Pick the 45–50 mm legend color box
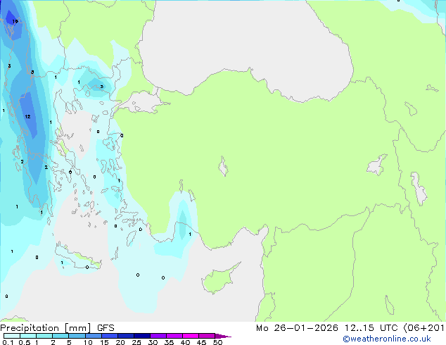446x345 pixels. tap(207, 336)
